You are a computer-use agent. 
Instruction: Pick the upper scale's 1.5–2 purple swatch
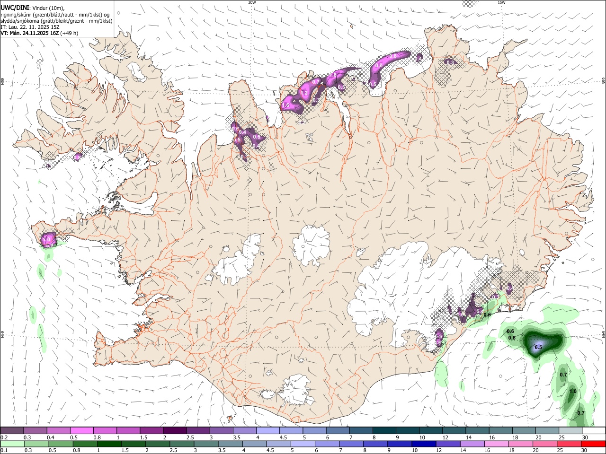[151, 430]
